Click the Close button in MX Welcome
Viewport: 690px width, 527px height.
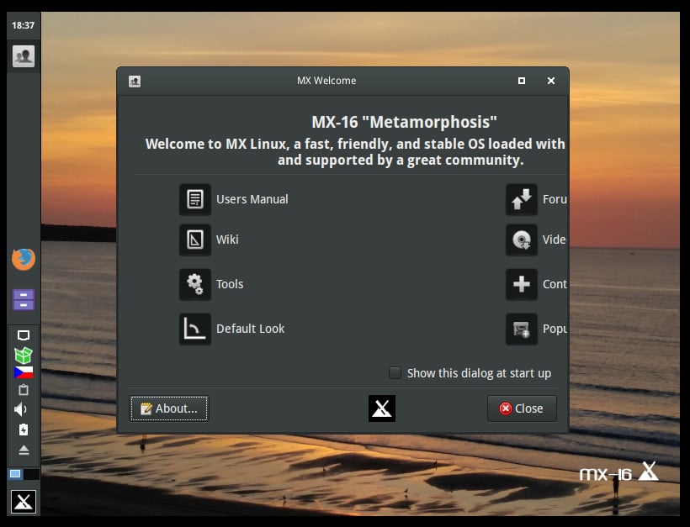click(522, 408)
